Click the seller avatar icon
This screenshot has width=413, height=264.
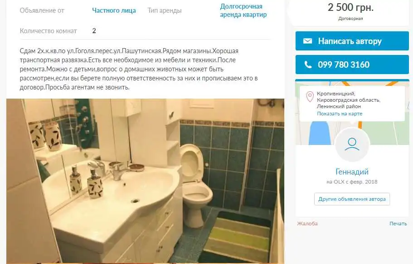click(352, 144)
